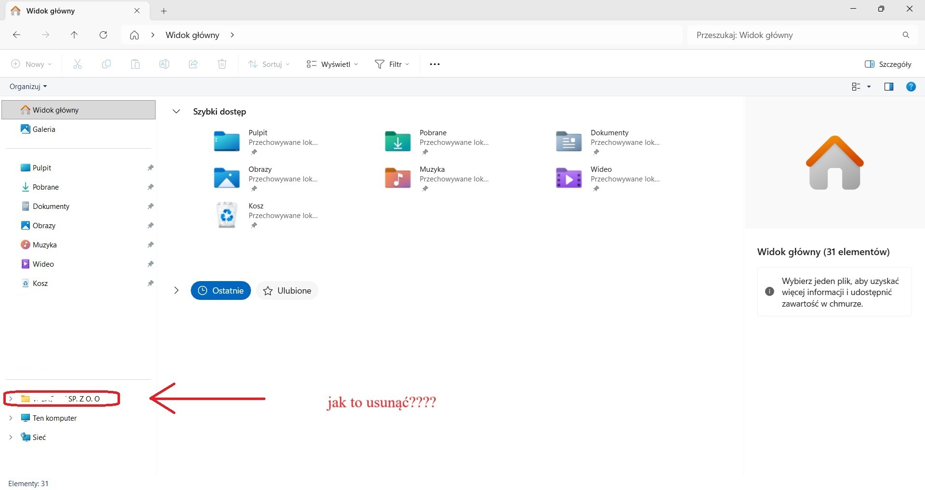
Task: Go up one folder level
Action: 74,35
